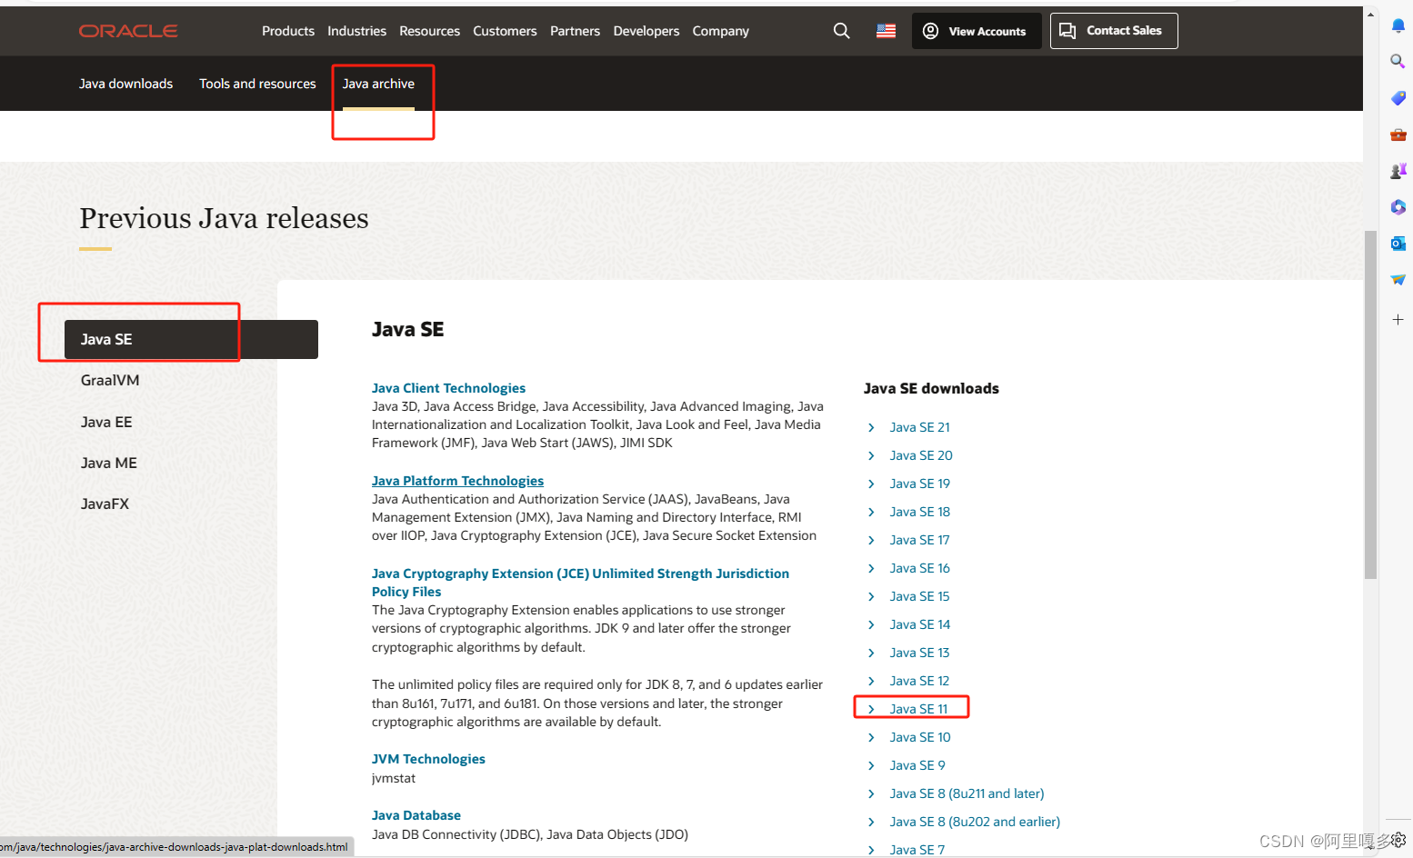Open Java SE 19 download link
1413x858 pixels.
point(919,484)
